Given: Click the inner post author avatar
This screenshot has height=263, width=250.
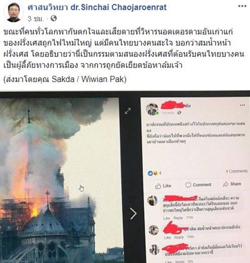Looking at the screenshot, I should 152,109.
